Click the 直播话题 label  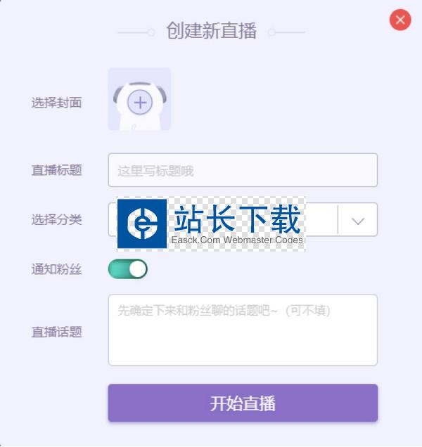click(x=56, y=332)
